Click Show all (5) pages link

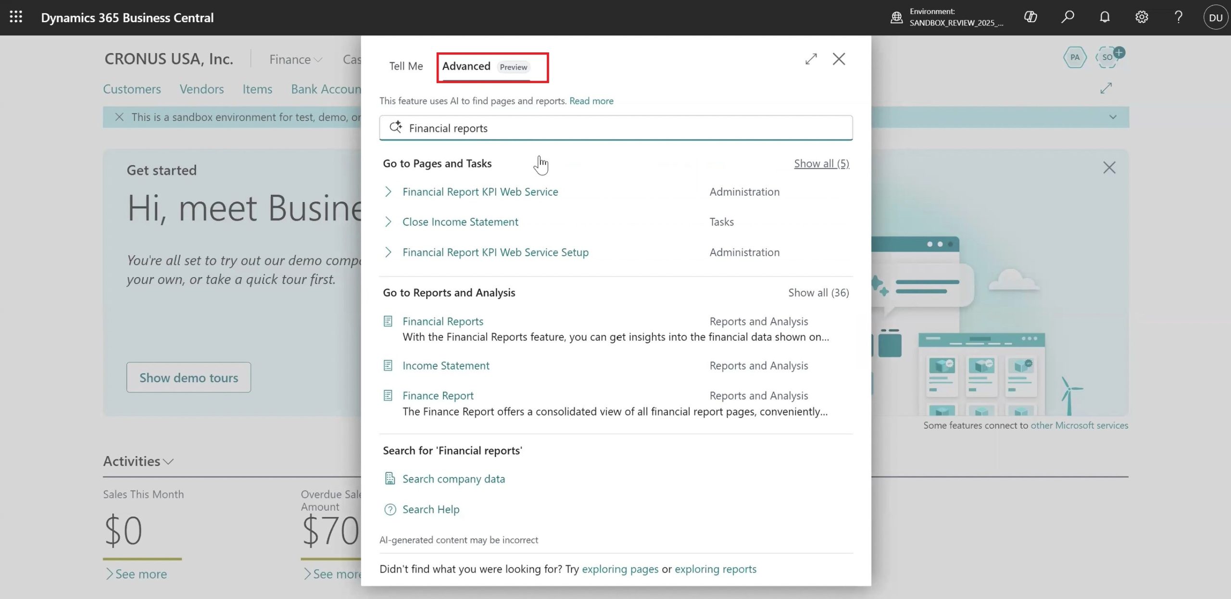point(821,164)
